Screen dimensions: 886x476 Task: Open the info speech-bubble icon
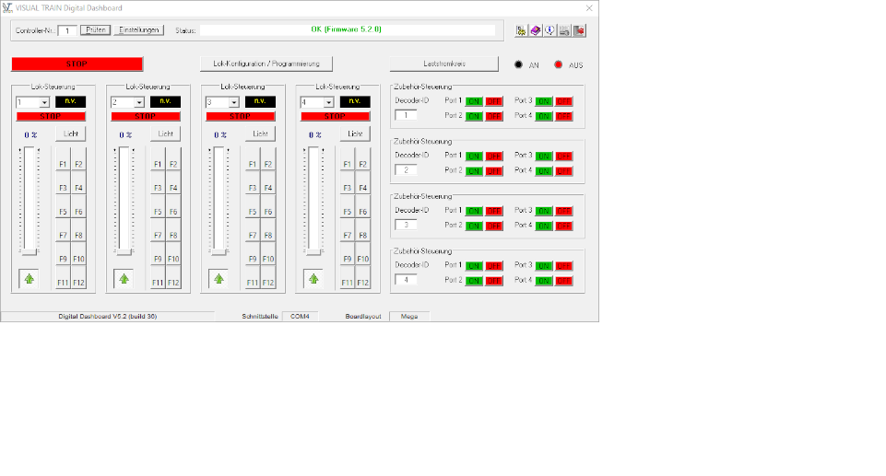(549, 30)
